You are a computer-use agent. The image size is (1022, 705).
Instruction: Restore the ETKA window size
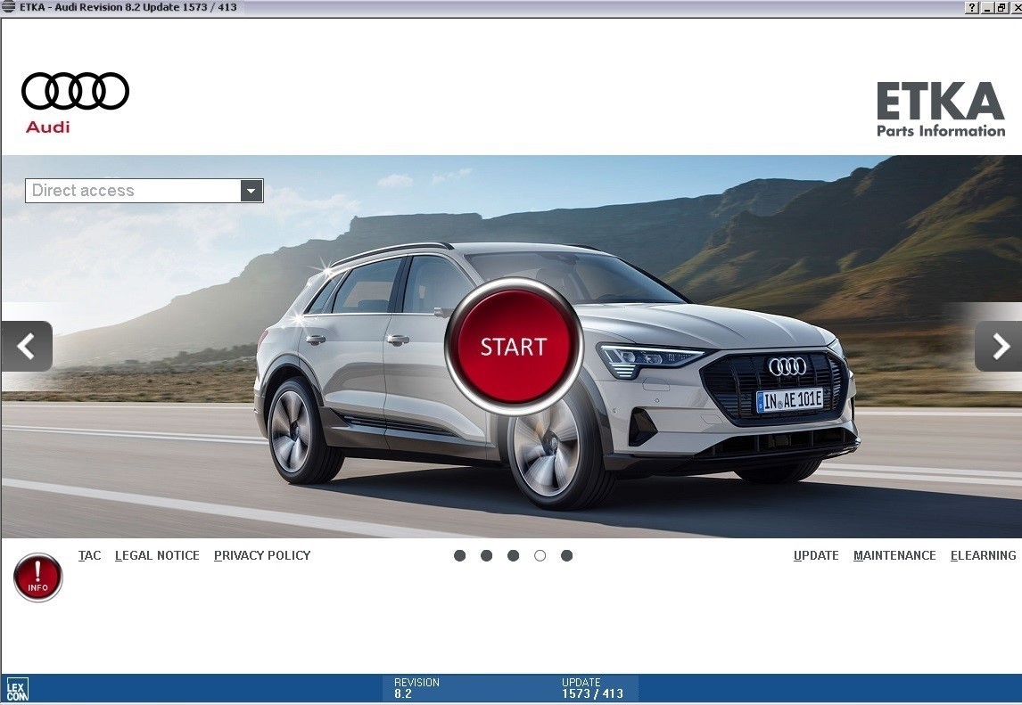tap(1001, 8)
